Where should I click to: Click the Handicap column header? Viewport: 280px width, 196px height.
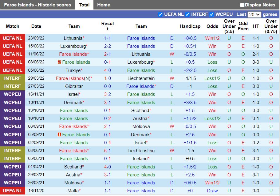(x=190, y=26)
